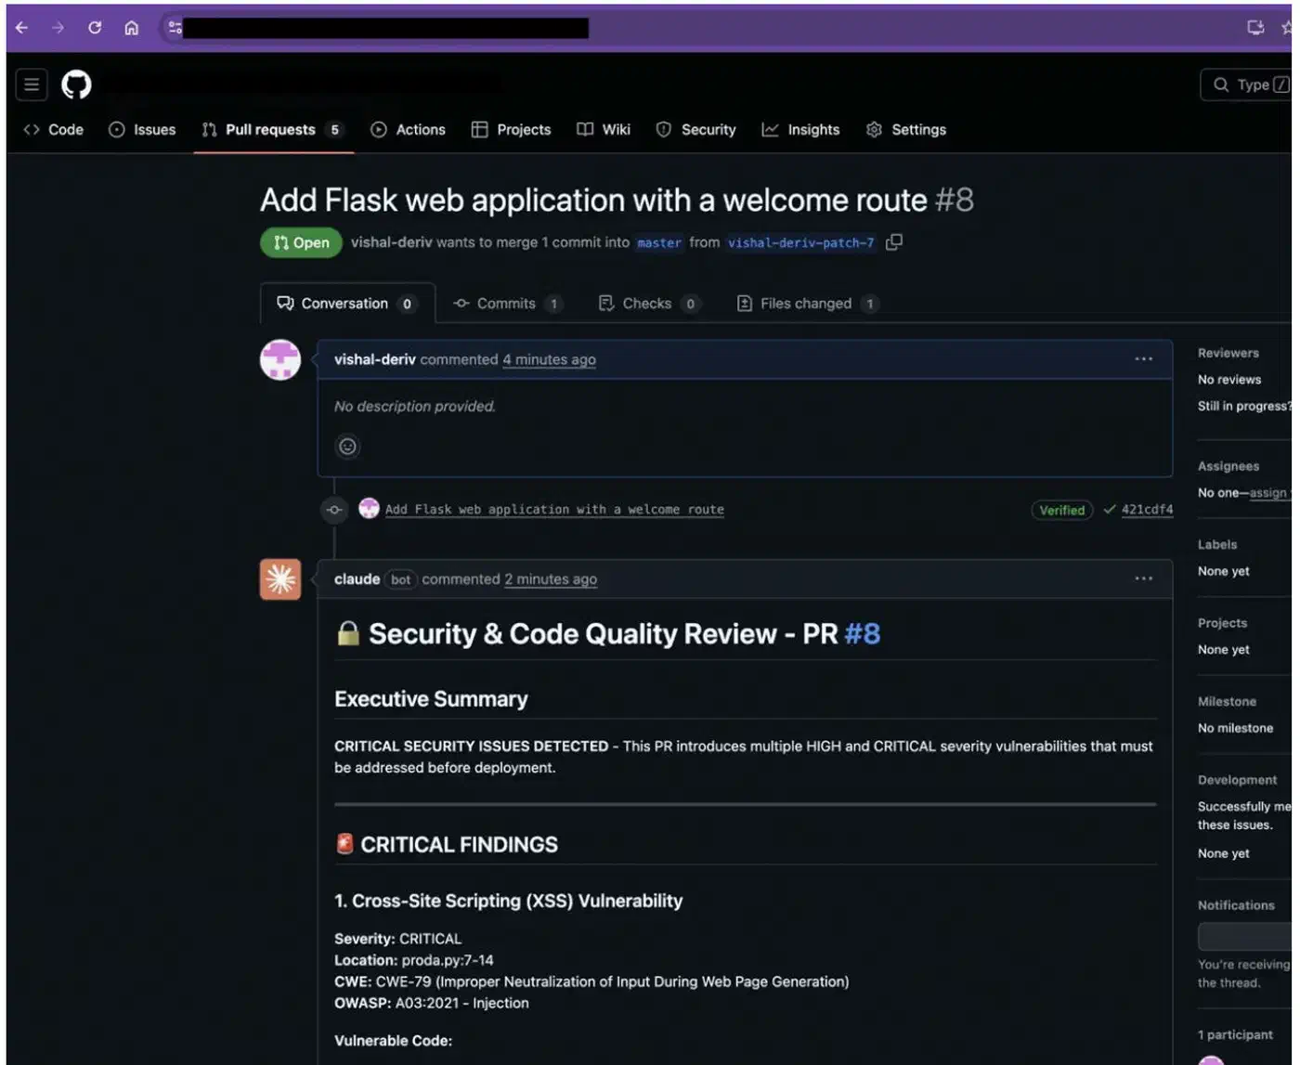Image resolution: width=1300 pixels, height=1065 pixels.
Task: Open the Security repository tab
Action: pos(695,130)
